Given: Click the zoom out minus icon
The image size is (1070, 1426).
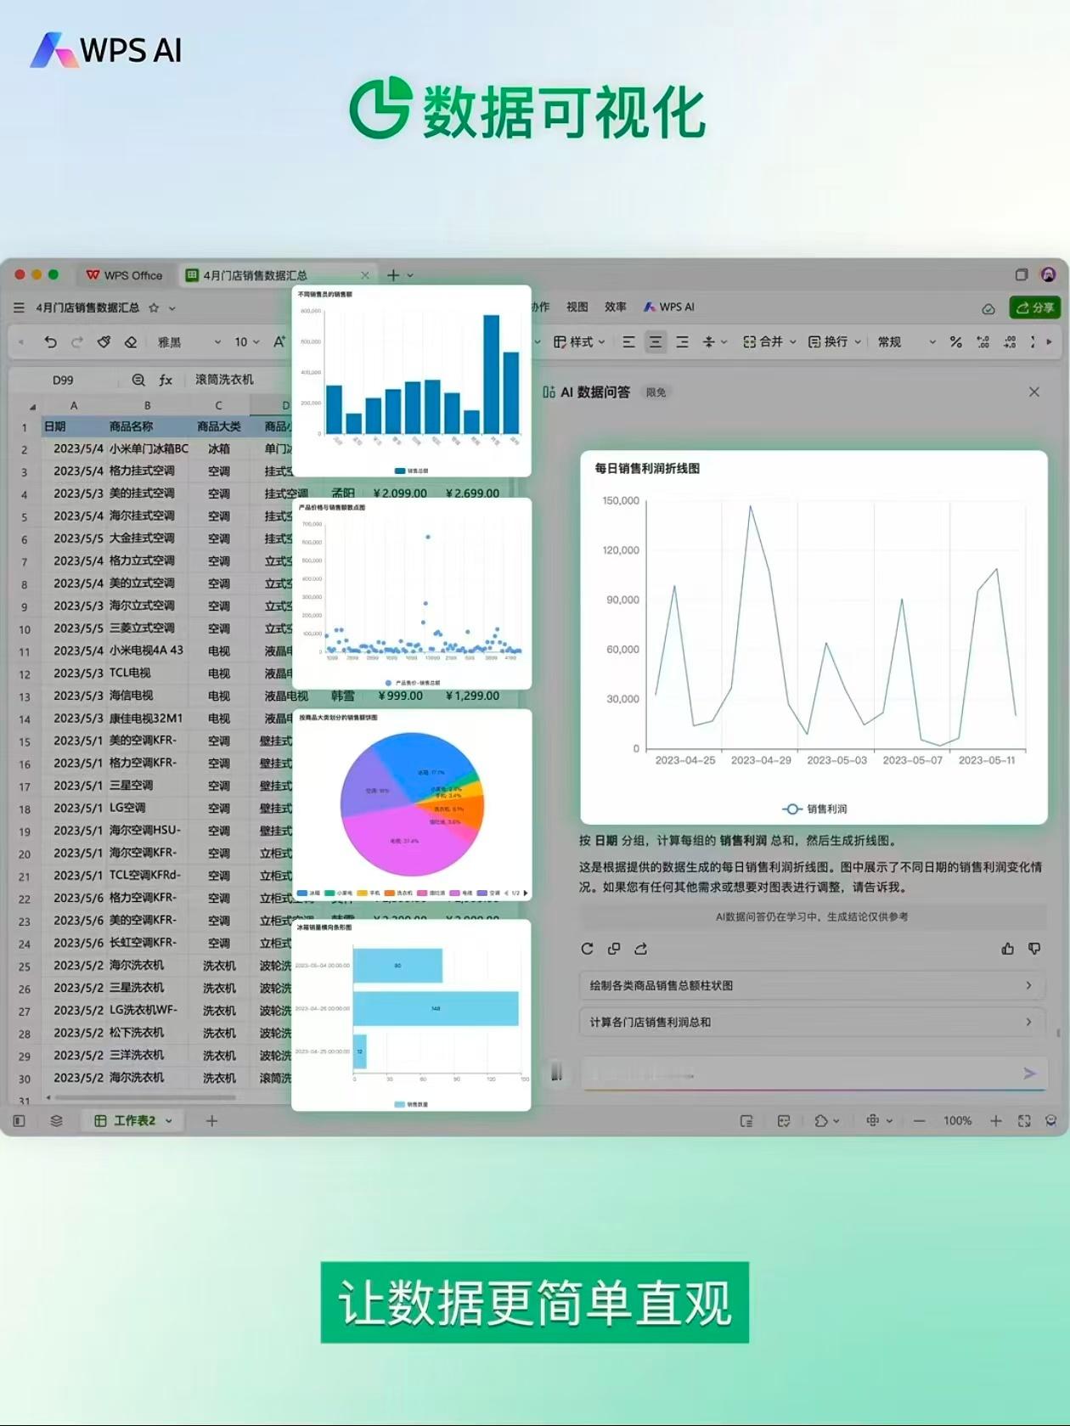Looking at the screenshot, I should [x=919, y=1121].
